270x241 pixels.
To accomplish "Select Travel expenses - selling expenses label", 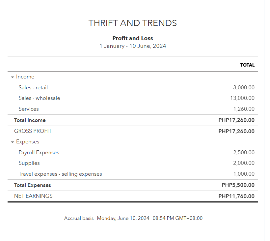I will click(x=60, y=174).
